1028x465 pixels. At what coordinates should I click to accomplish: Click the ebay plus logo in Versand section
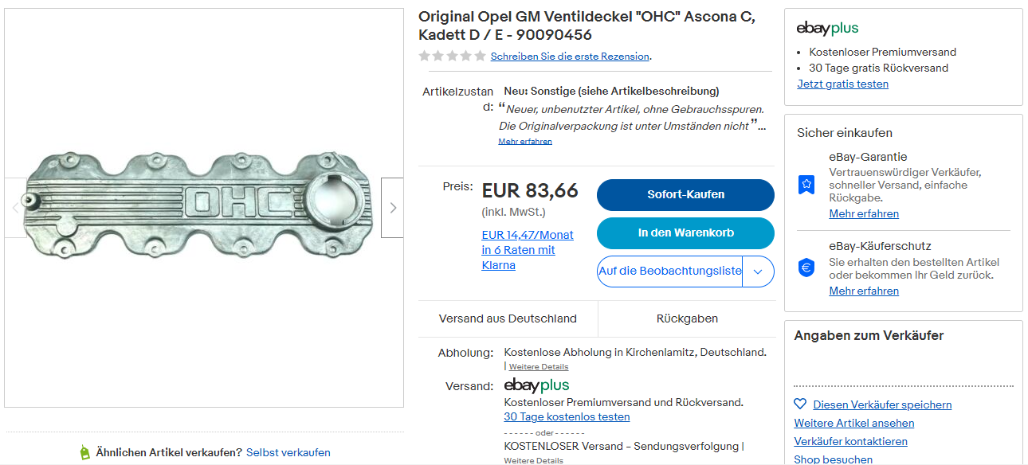click(x=536, y=386)
